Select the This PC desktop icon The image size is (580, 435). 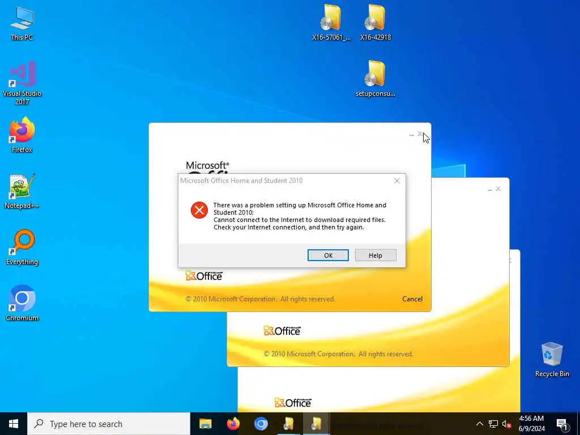[x=22, y=23]
